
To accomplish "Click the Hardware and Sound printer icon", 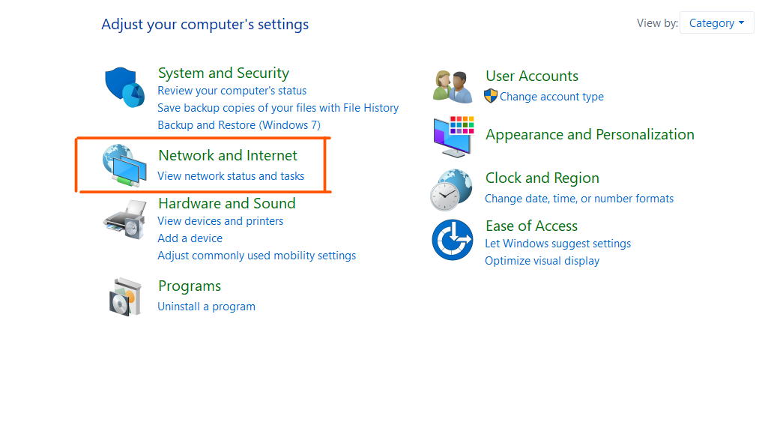I will (x=124, y=219).
